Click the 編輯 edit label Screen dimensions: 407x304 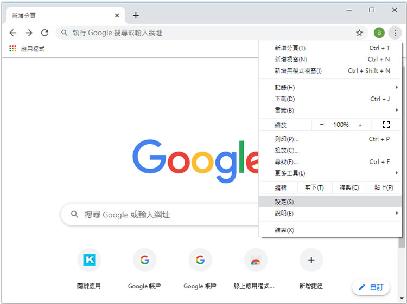coord(281,187)
